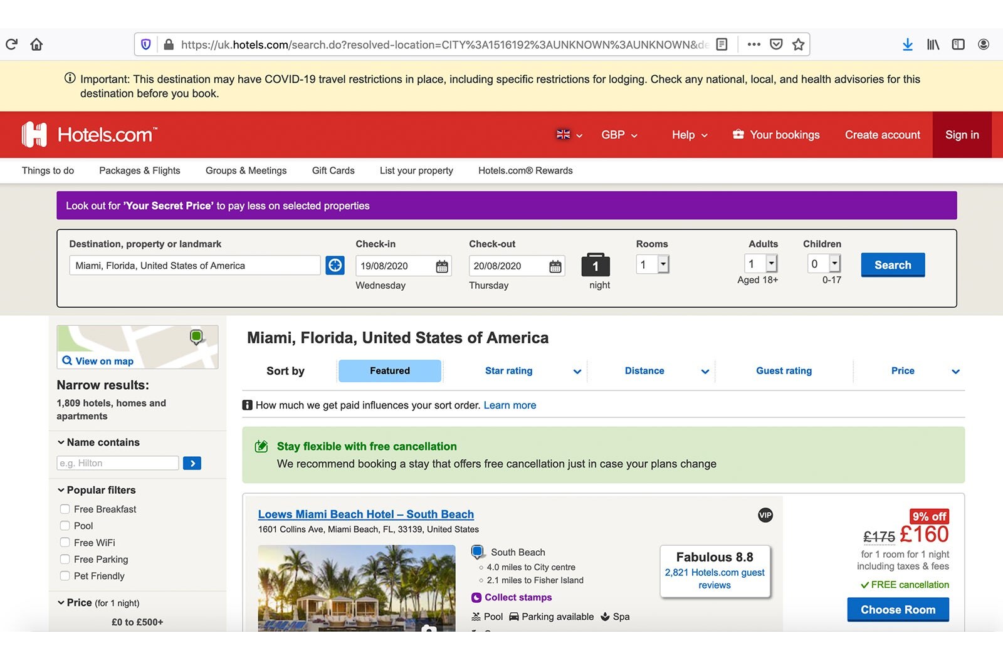Go to the browser home page icon
Viewport: 1003px width, 668px height.
[36, 44]
